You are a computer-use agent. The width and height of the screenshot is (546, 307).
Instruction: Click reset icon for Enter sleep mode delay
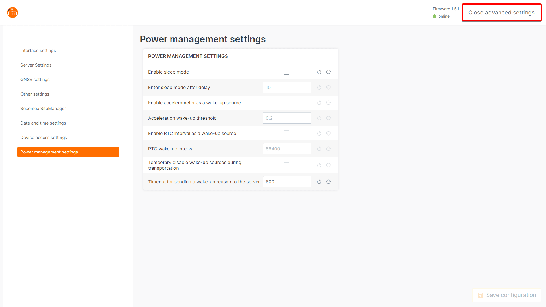(319, 88)
